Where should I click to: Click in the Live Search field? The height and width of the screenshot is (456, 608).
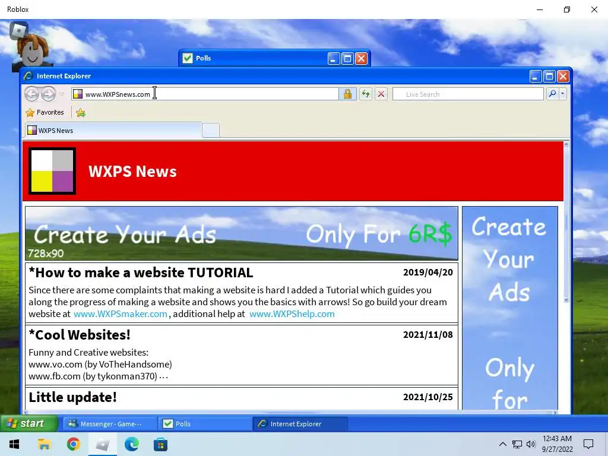click(468, 94)
